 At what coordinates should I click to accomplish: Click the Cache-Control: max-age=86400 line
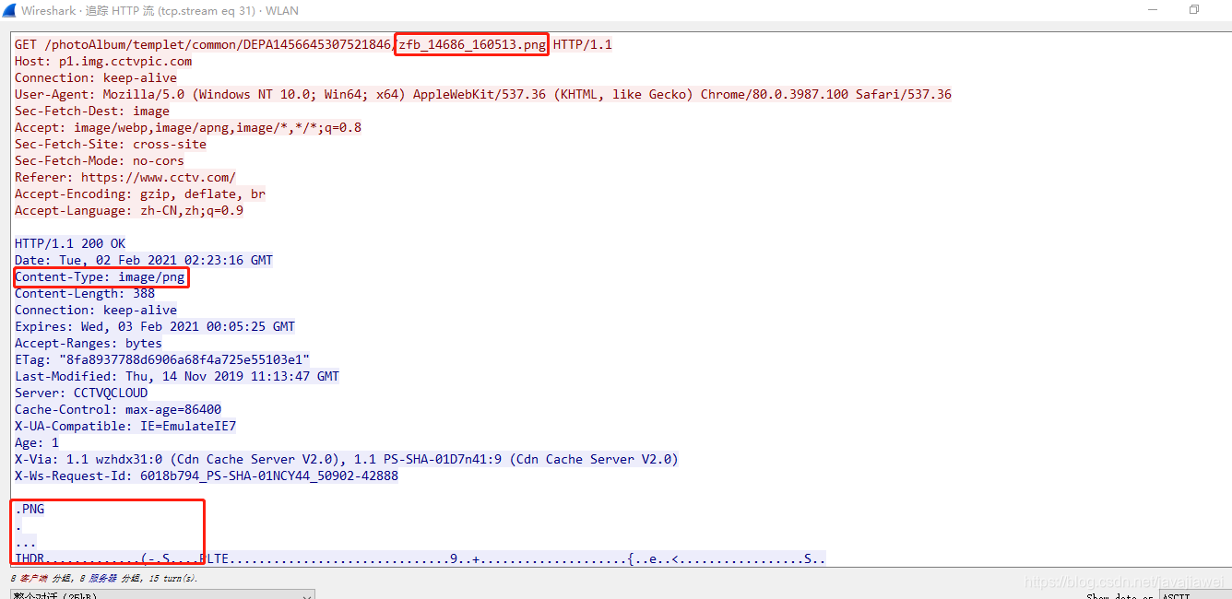[x=118, y=409]
